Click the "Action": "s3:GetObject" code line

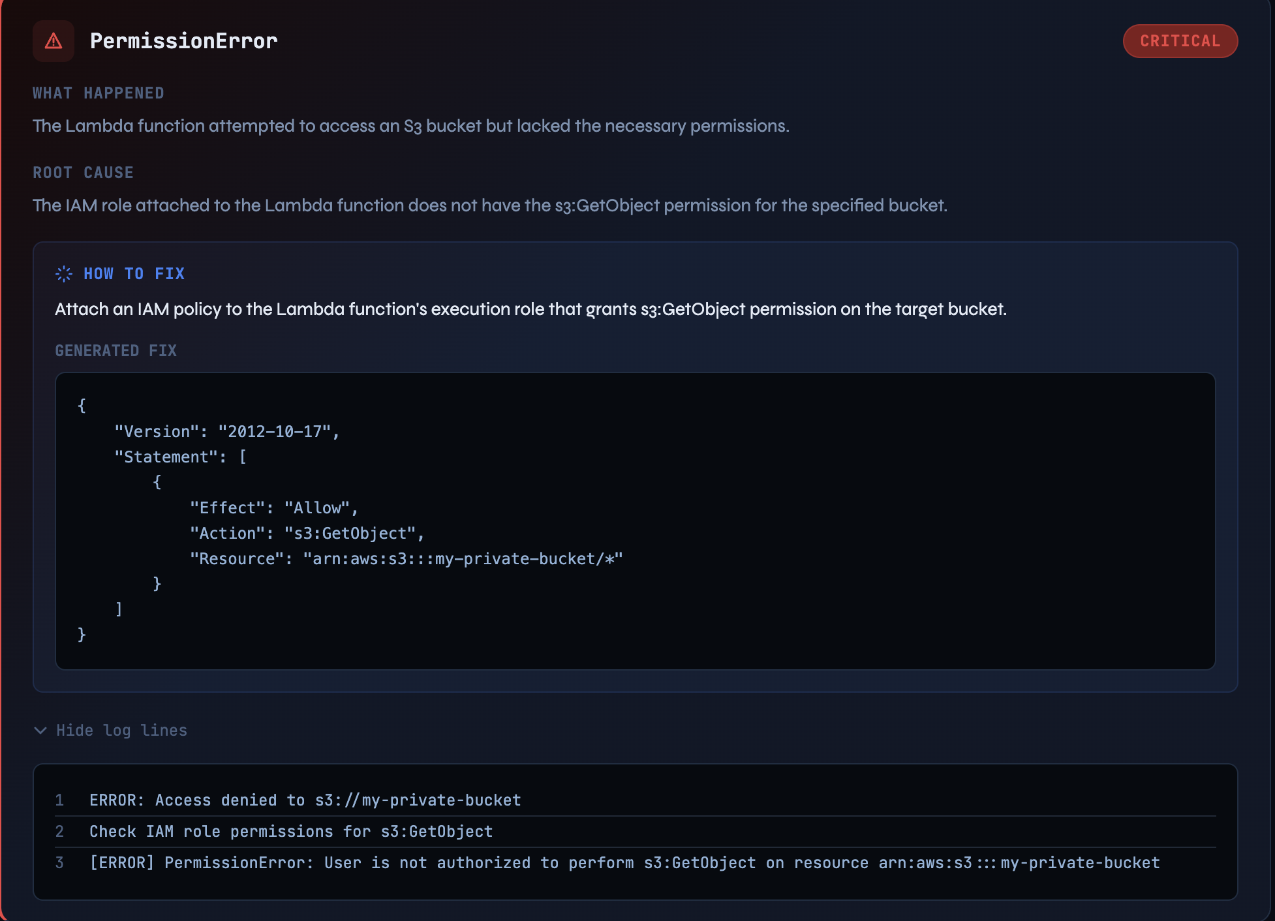pyautogui.click(x=307, y=534)
